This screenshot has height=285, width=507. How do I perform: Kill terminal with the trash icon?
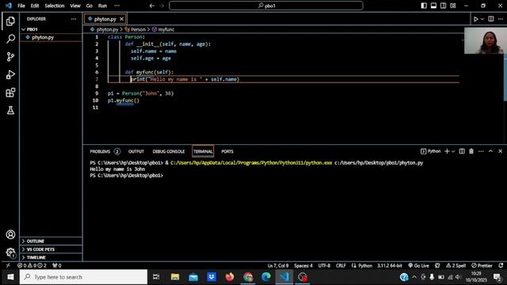coord(471,151)
